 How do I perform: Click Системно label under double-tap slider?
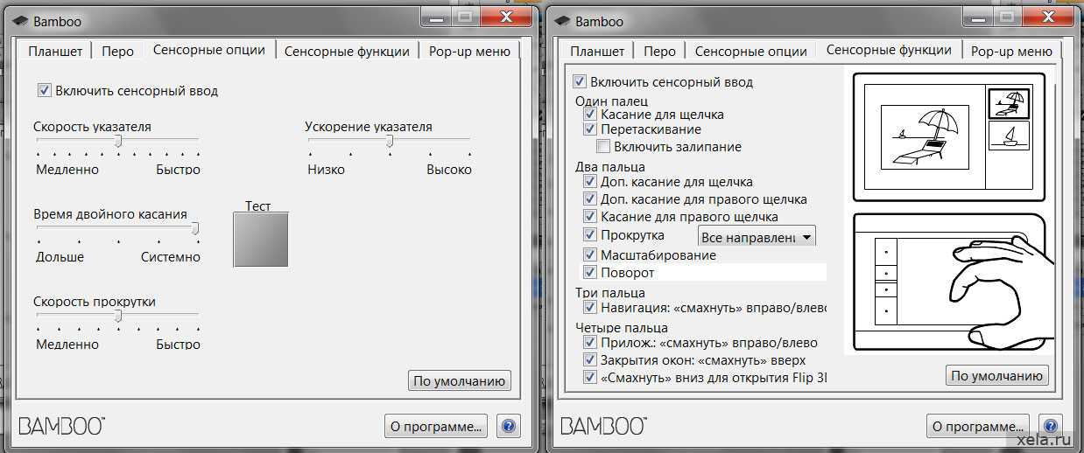171,257
